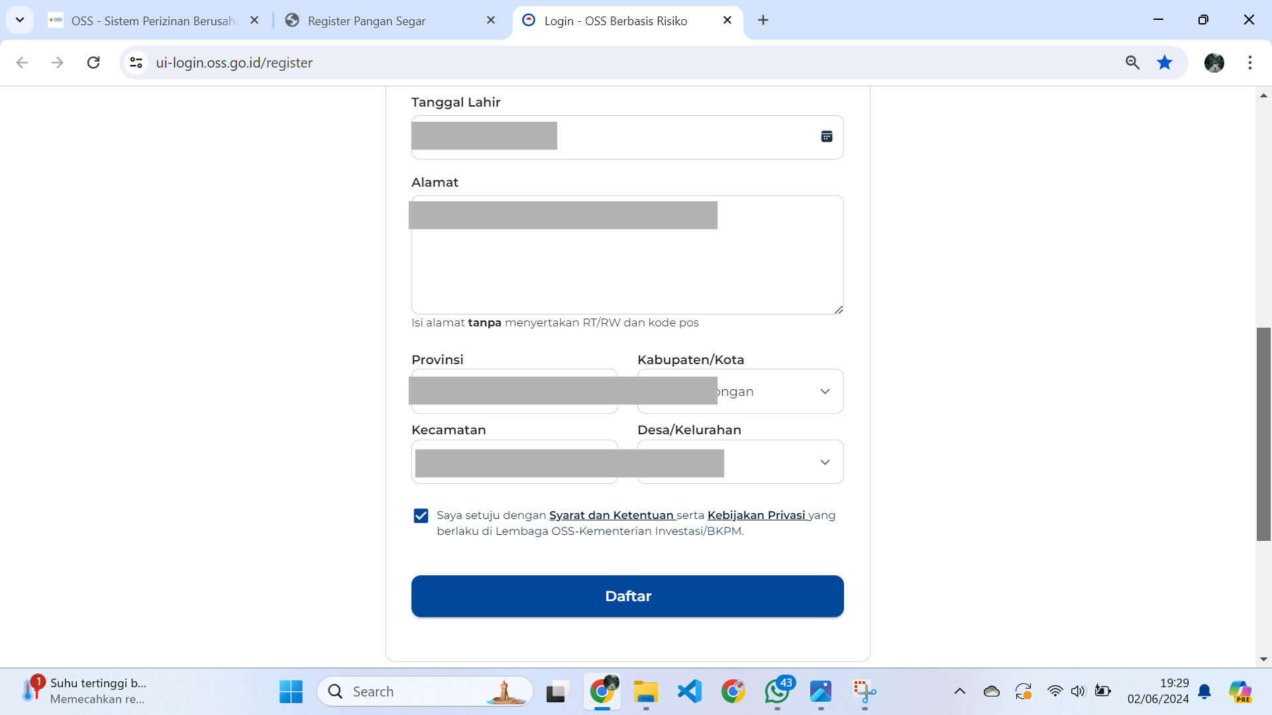The image size is (1272, 715).
Task: Open the sync status tray icon
Action: click(x=1024, y=691)
